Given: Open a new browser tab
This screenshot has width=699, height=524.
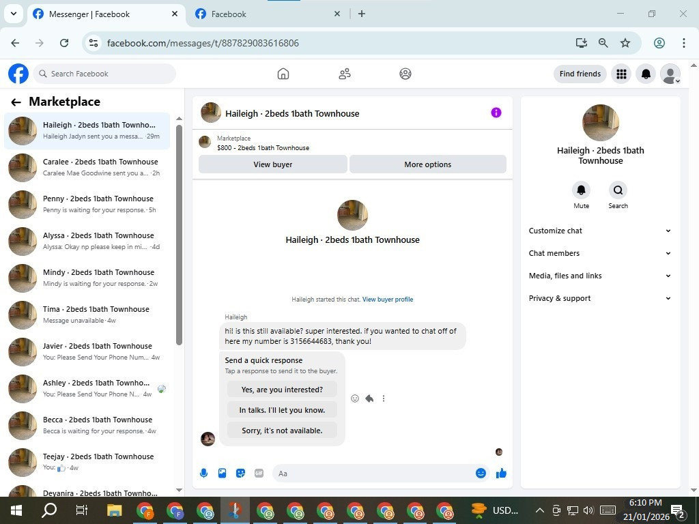Looking at the screenshot, I should (x=362, y=14).
